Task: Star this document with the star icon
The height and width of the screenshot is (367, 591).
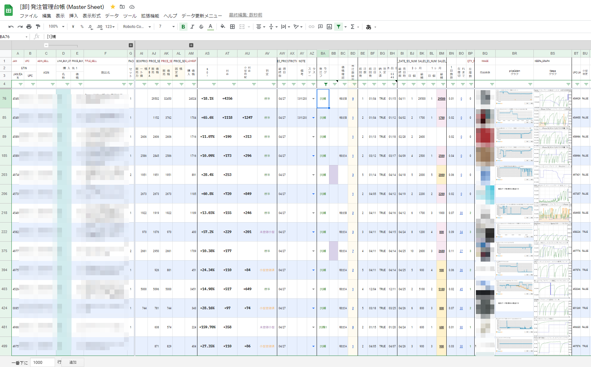Action: pos(113,7)
